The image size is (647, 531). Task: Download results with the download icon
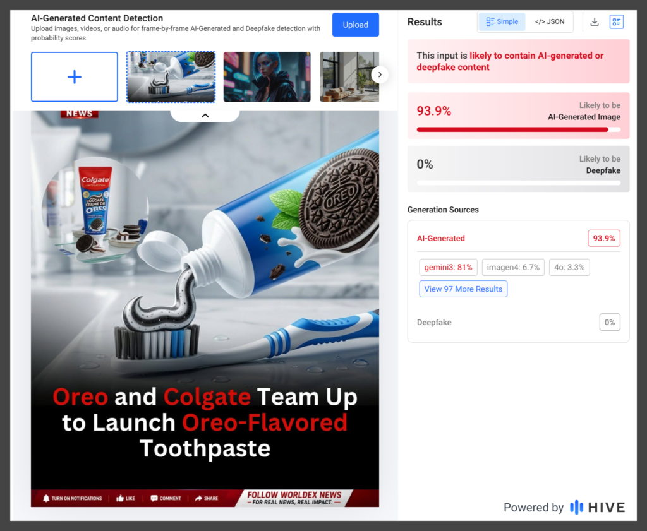tap(594, 22)
